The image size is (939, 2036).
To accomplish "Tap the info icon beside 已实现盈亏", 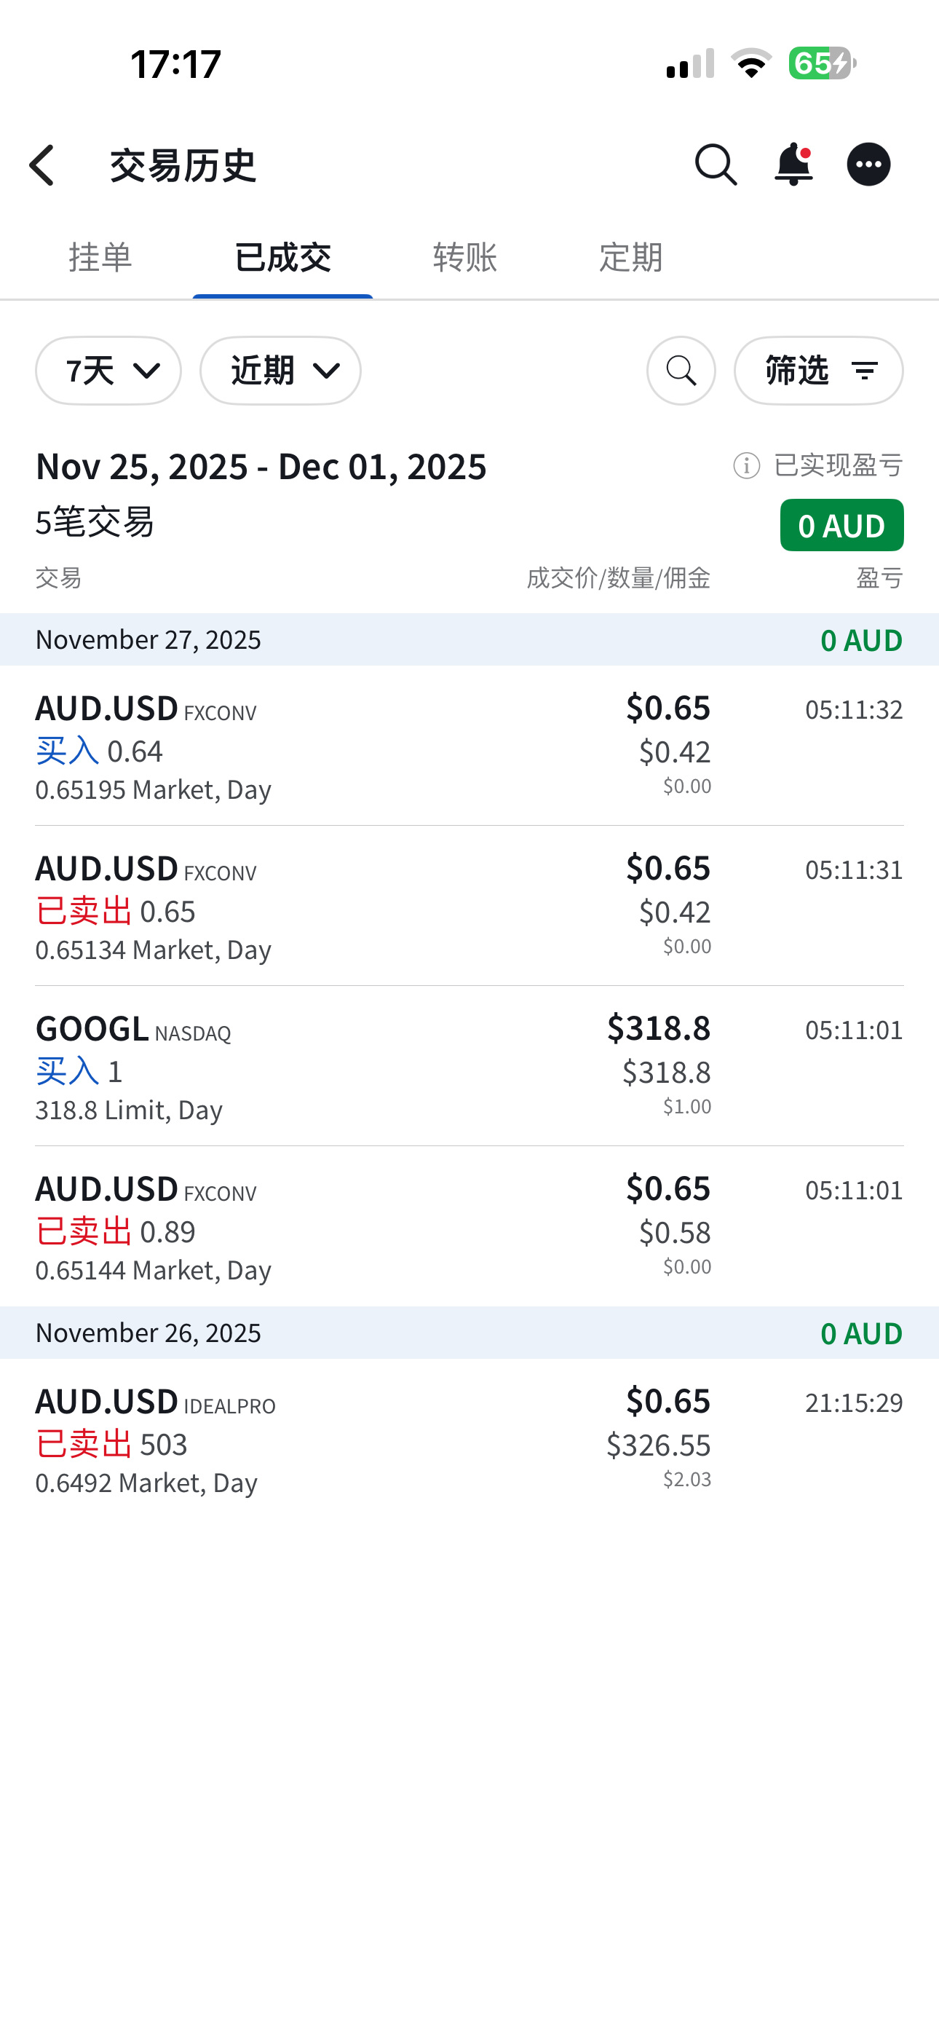I will 746,465.
